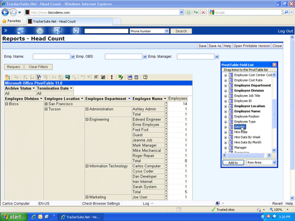Click the Sort Descending Z-A icon
Viewport: 295px width, 221px height.
[x=32, y=77]
